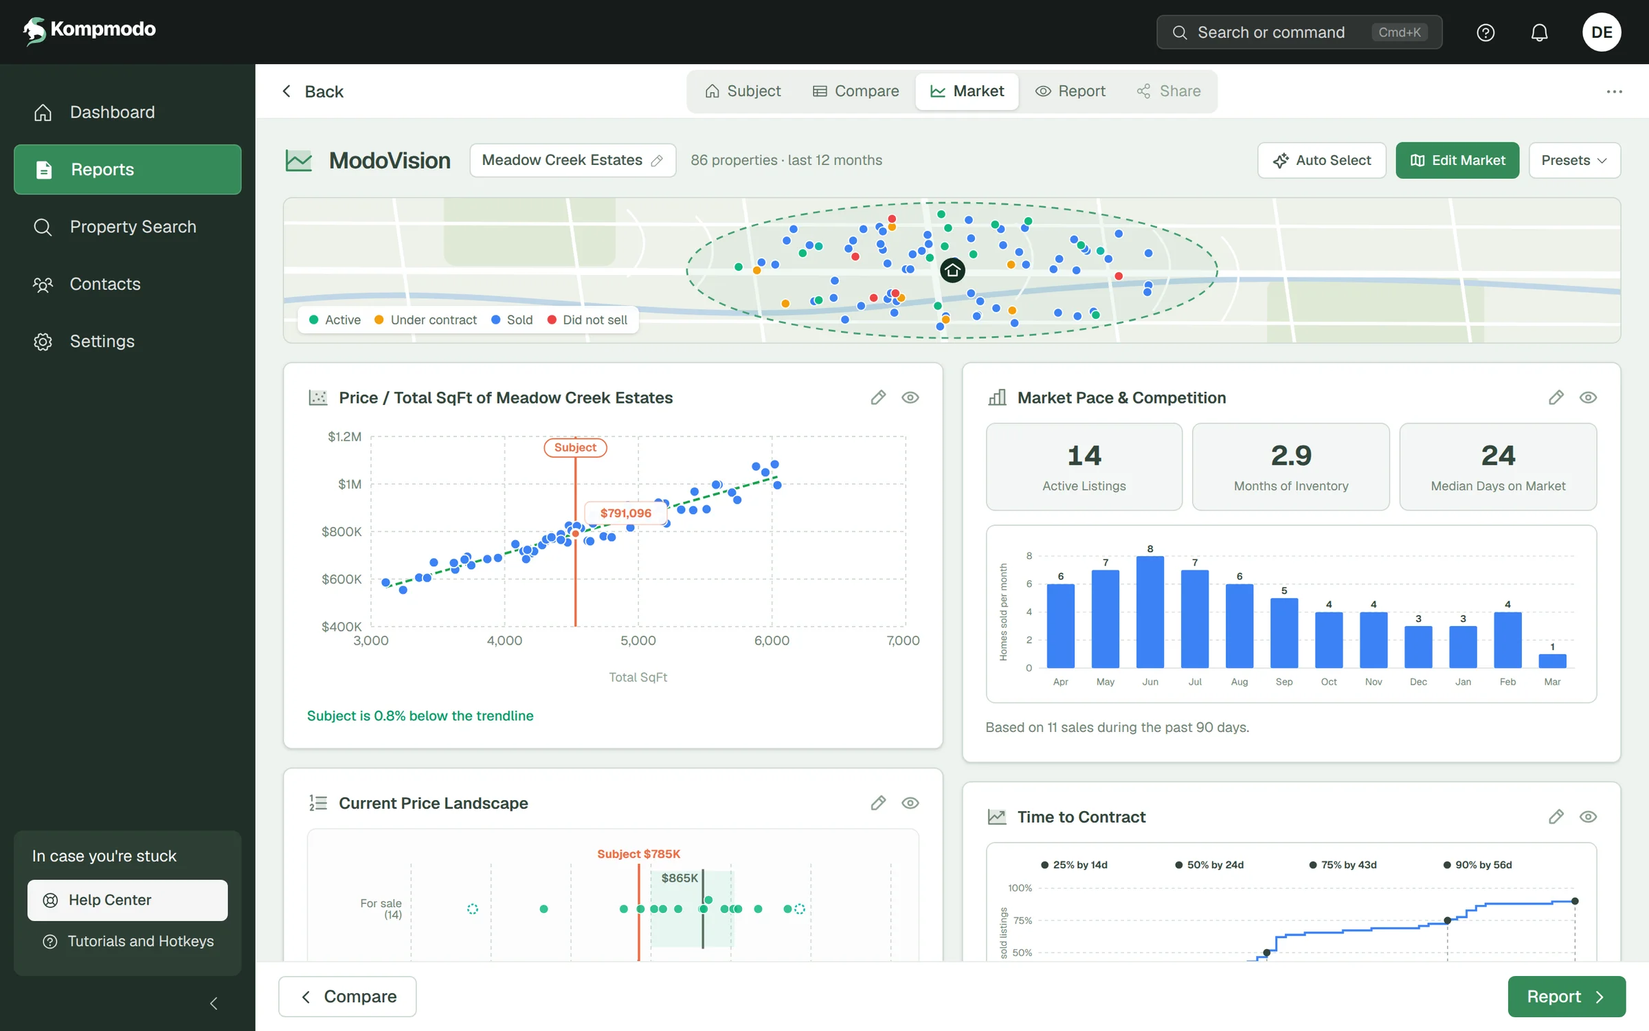Click the subject home marker on map
Screen dimensions: 1649x1031
tap(952, 270)
